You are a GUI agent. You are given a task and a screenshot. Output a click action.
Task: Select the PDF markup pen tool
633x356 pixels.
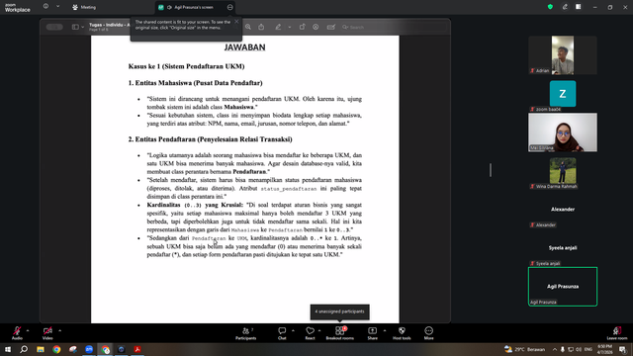click(x=278, y=27)
